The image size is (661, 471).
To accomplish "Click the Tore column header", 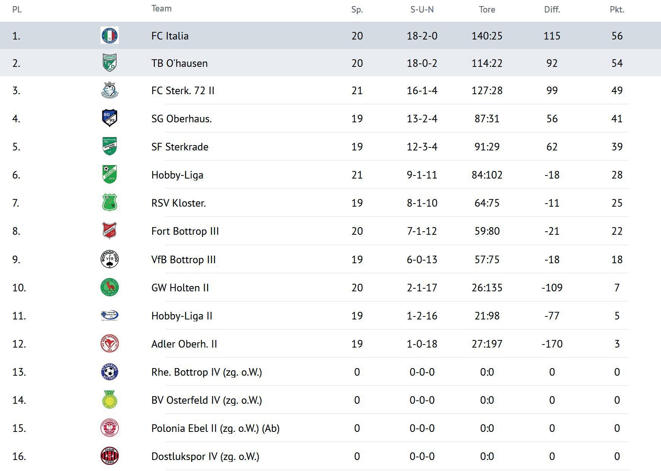I will tap(486, 9).
